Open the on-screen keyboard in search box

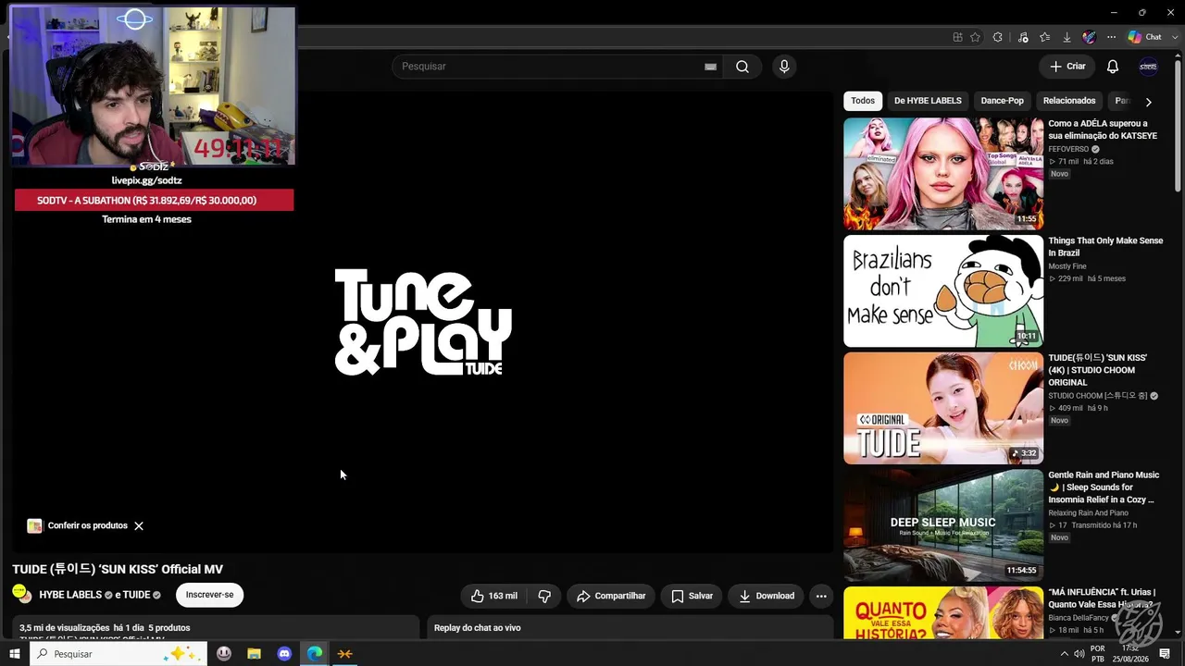pyautogui.click(x=710, y=67)
